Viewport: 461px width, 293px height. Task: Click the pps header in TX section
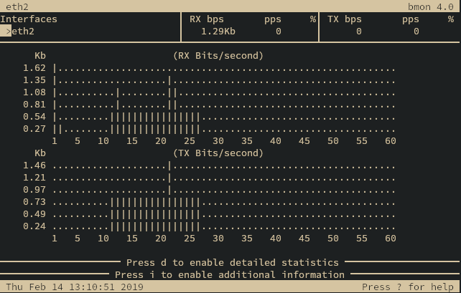[x=410, y=19]
